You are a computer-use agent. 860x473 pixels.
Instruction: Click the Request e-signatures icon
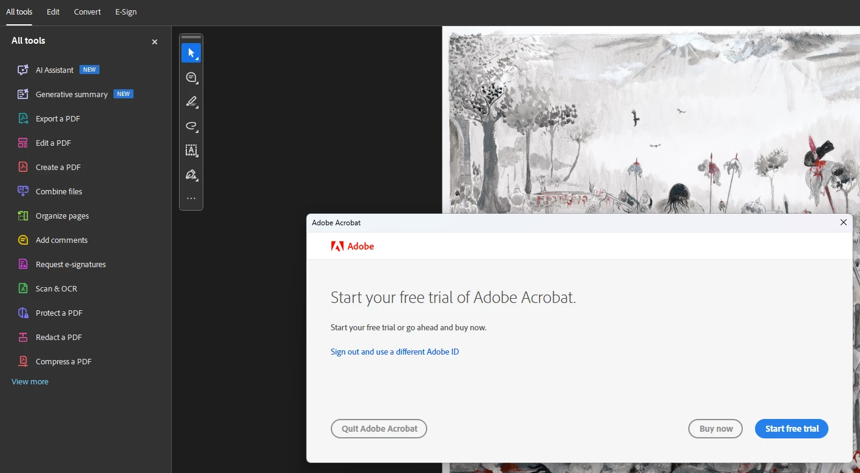coord(23,264)
